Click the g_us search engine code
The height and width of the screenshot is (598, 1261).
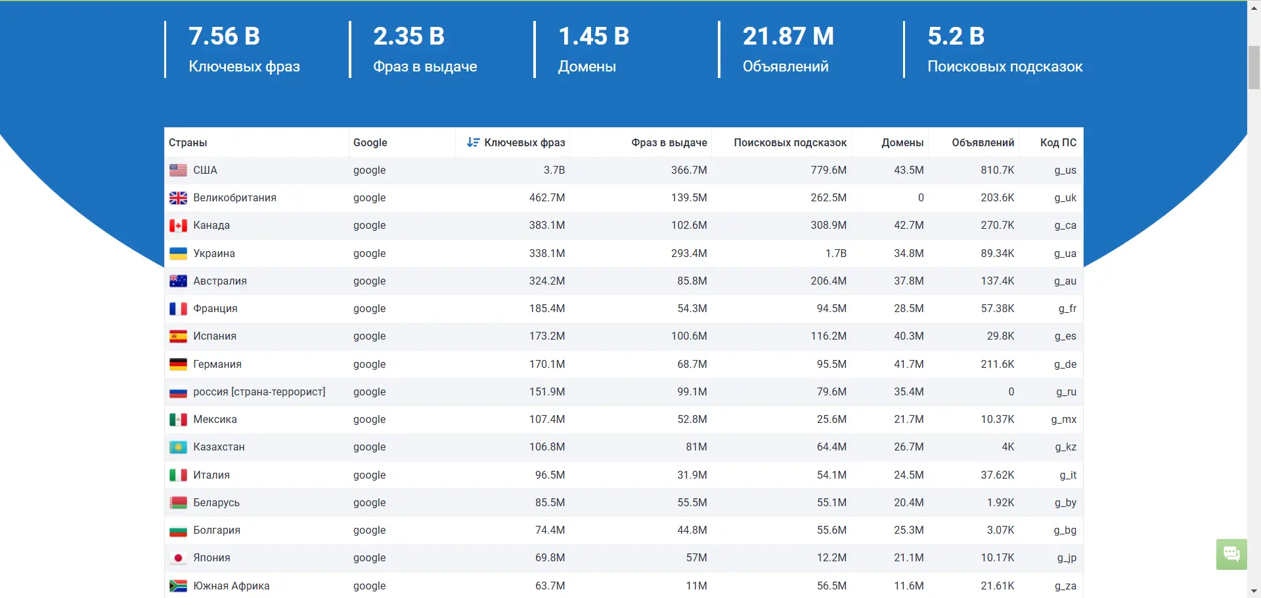(1065, 170)
